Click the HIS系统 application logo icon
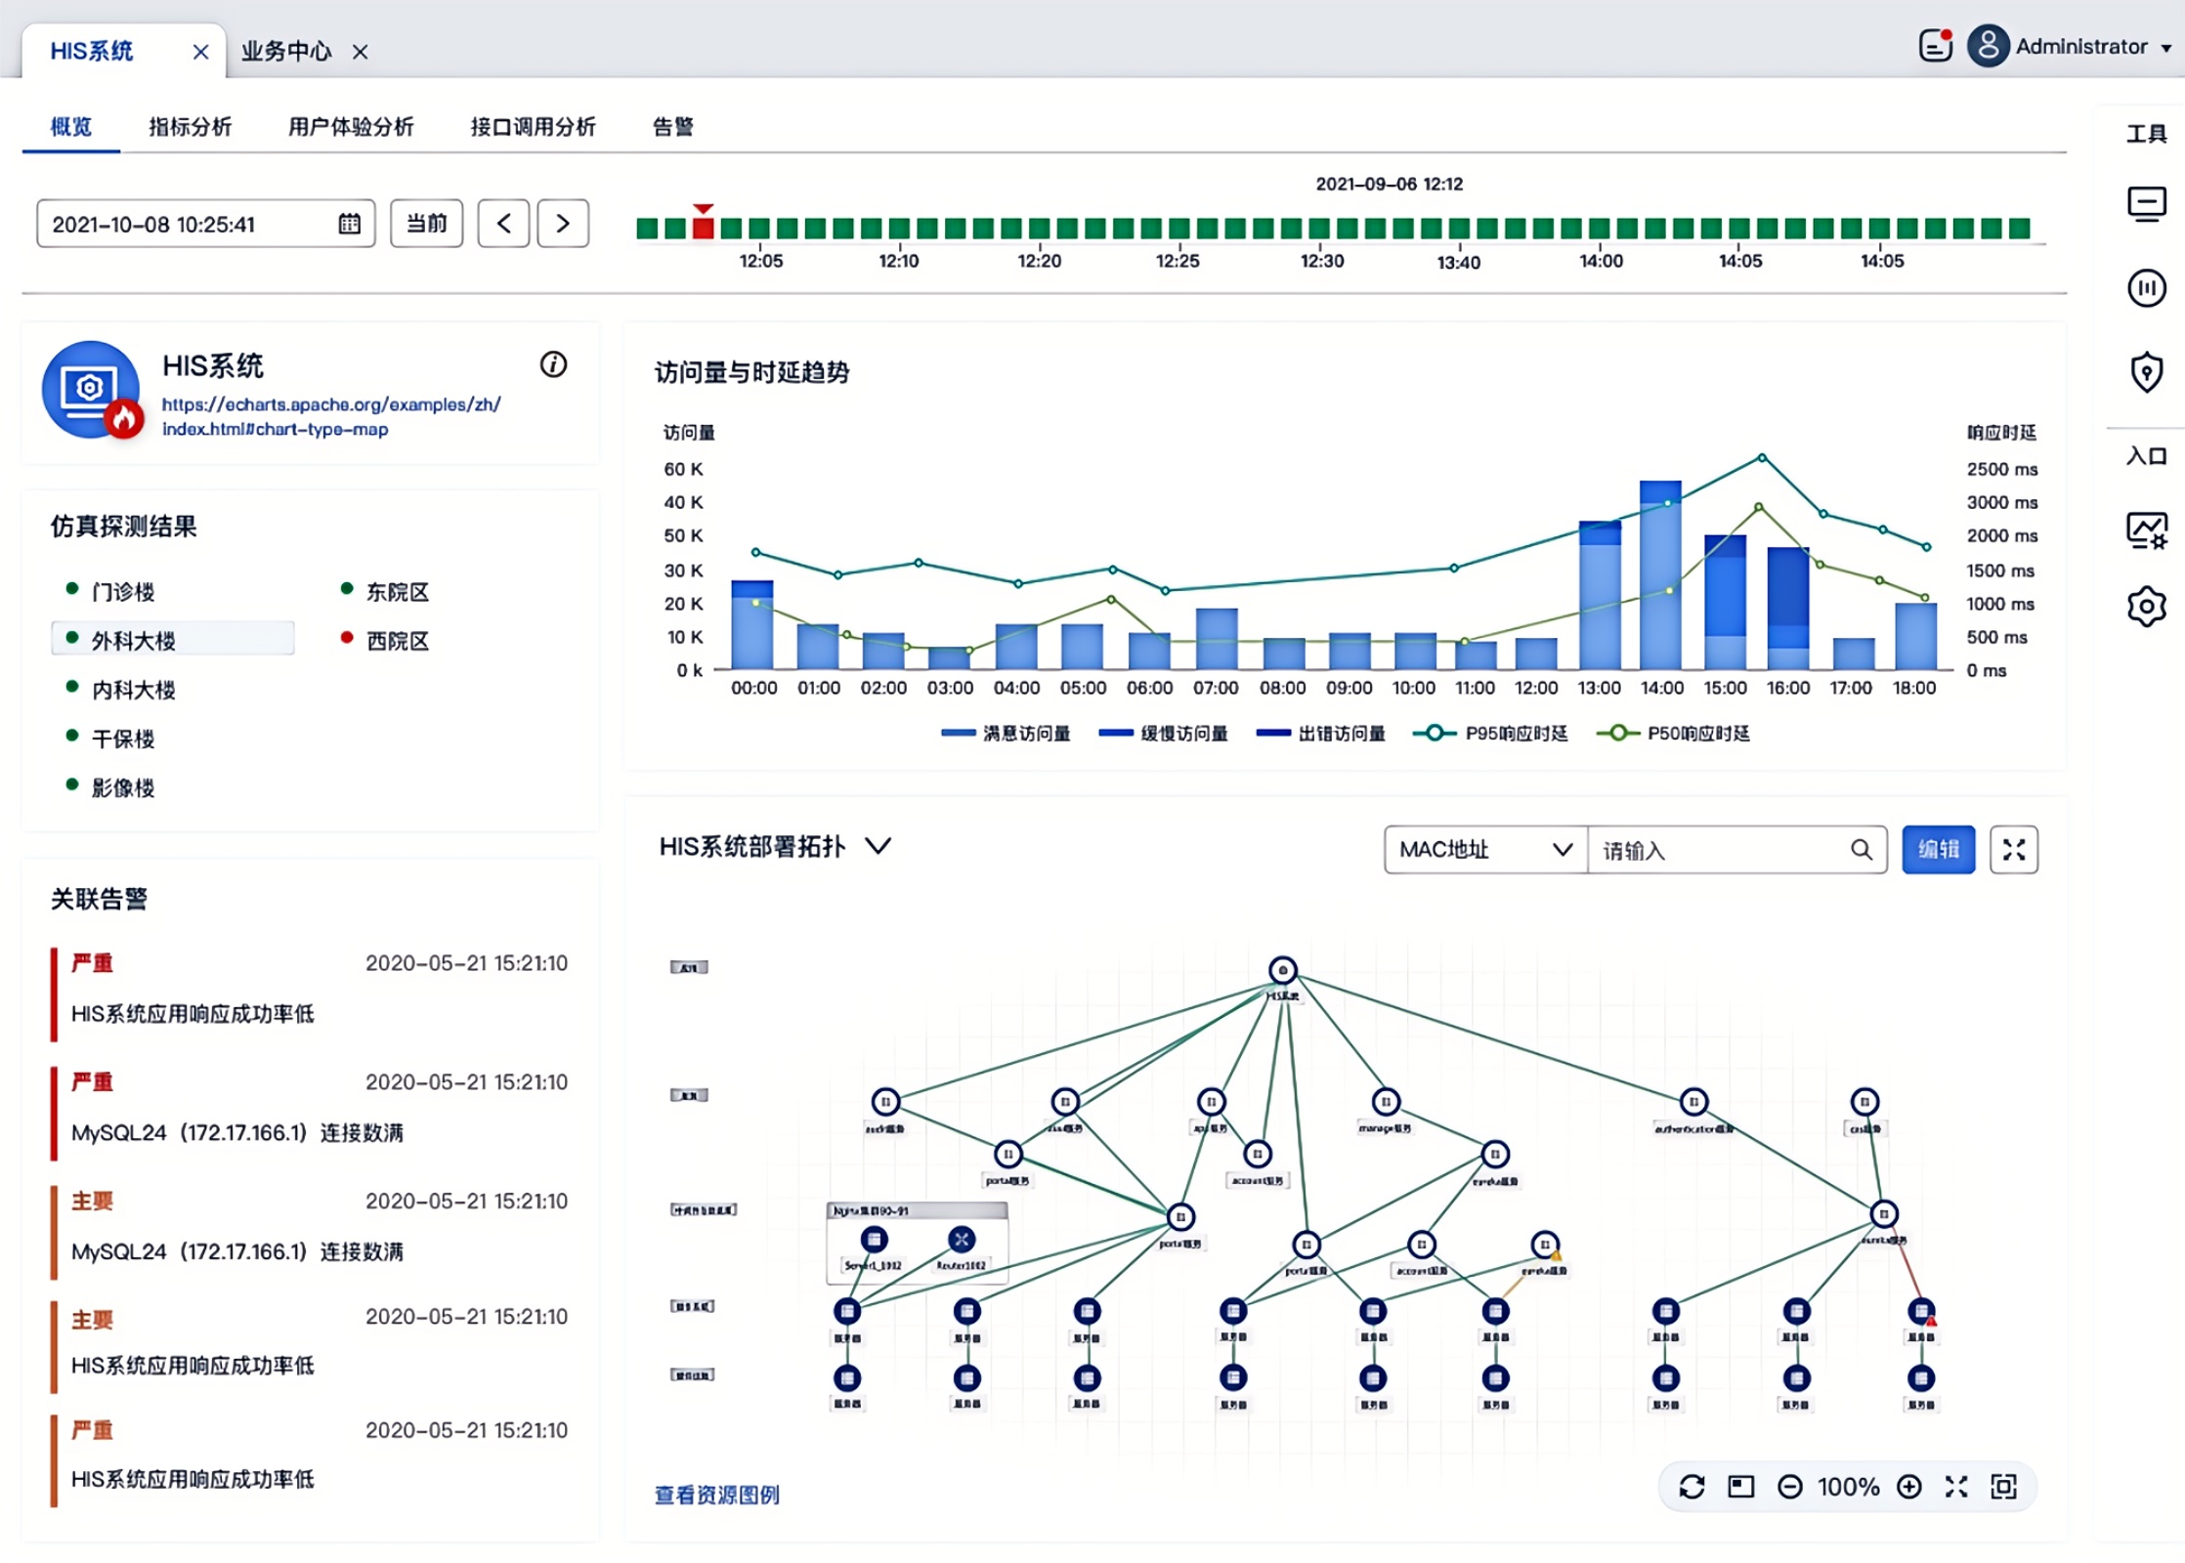This screenshot has height=1563, width=2185. pyautogui.click(x=91, y=390)
